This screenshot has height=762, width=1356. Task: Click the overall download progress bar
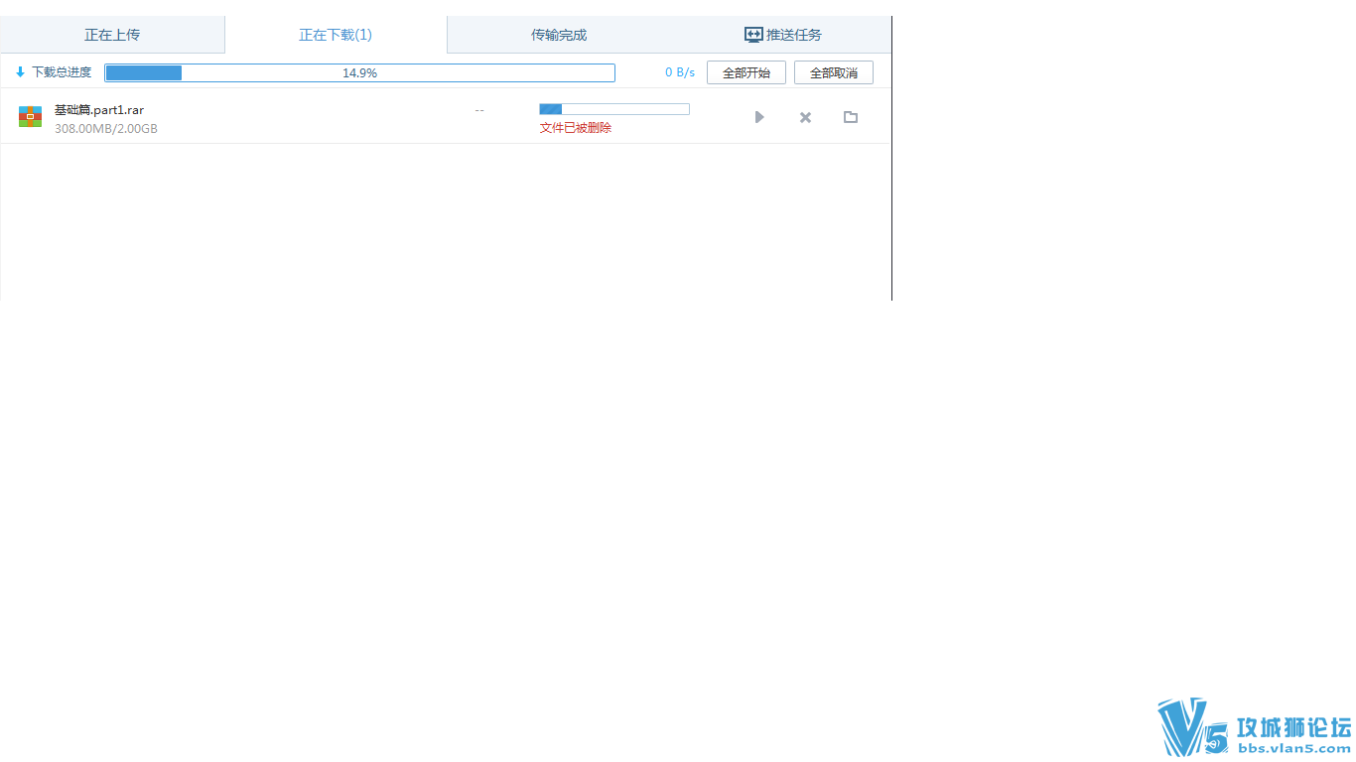pyautogui.click(x=360, y=72)
